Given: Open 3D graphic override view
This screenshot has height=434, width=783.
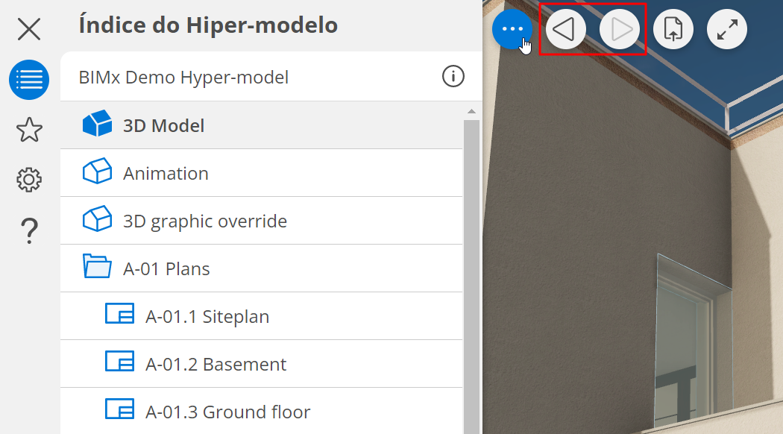Looking at the screenshot, I should [x=204, y=221].
